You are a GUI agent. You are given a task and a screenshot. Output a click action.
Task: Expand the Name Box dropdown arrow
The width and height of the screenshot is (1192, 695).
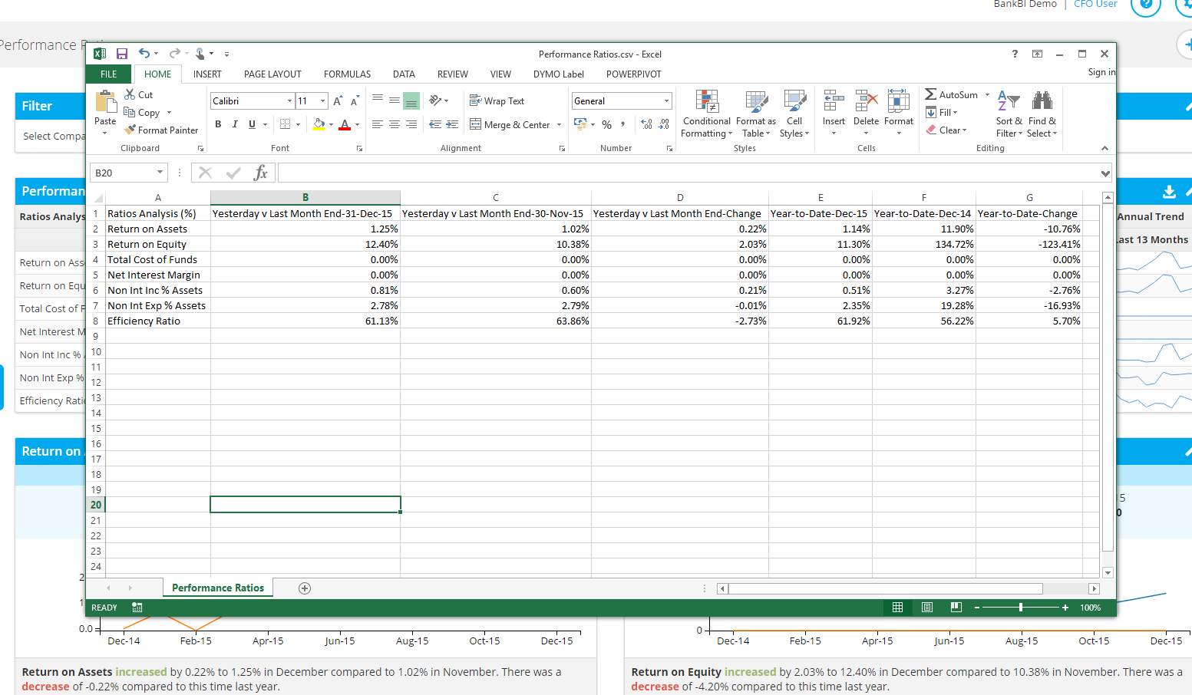(160, 173)
